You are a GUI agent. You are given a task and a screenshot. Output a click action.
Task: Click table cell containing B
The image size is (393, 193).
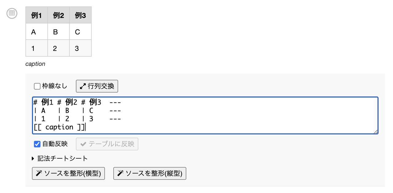coord(58,32)
